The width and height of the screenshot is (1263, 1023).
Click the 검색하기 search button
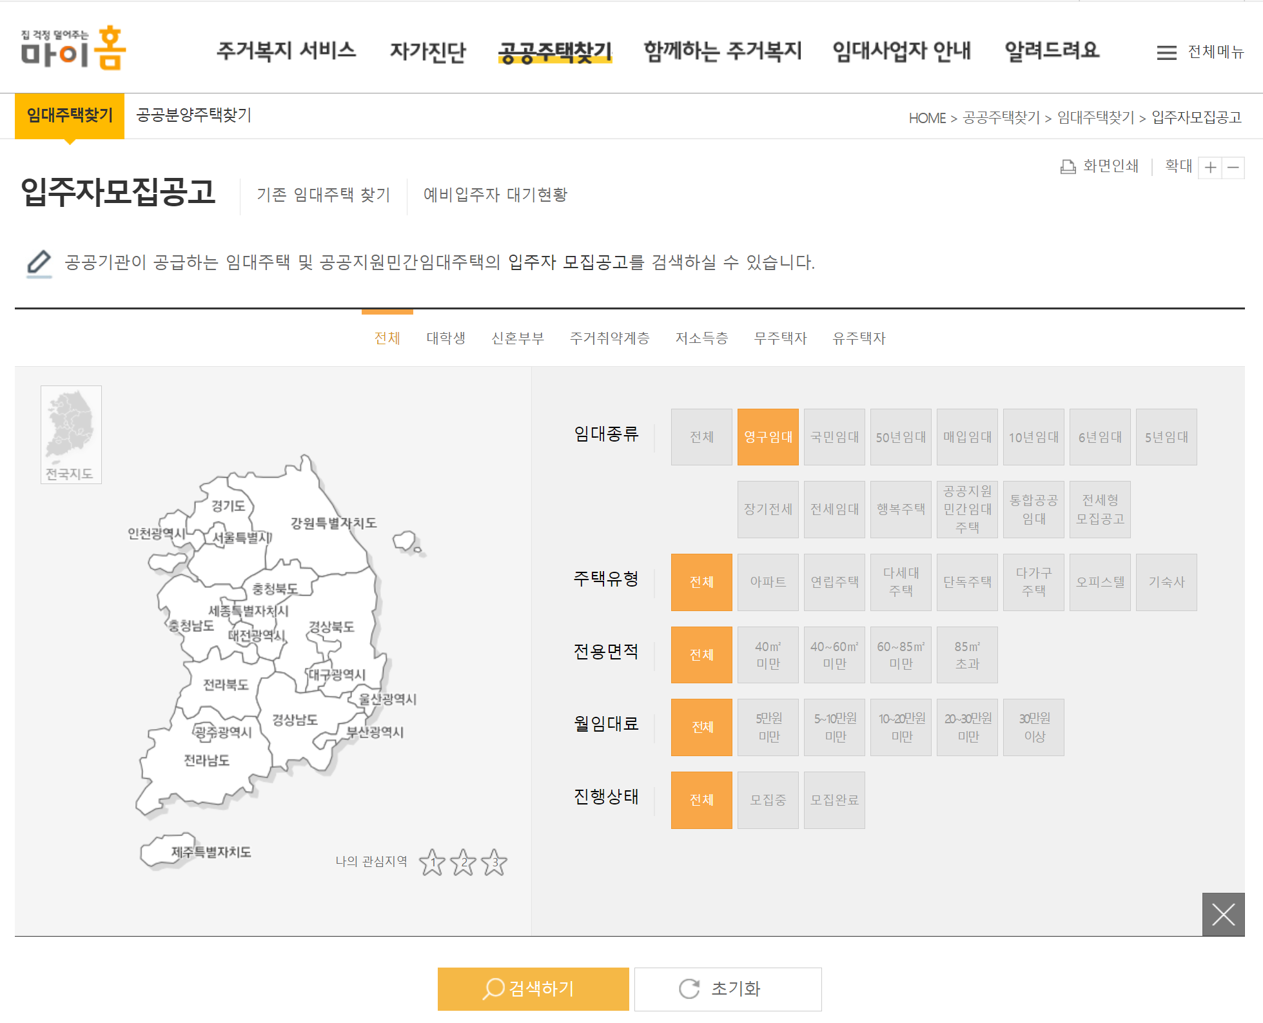click(x=533, y=989)
